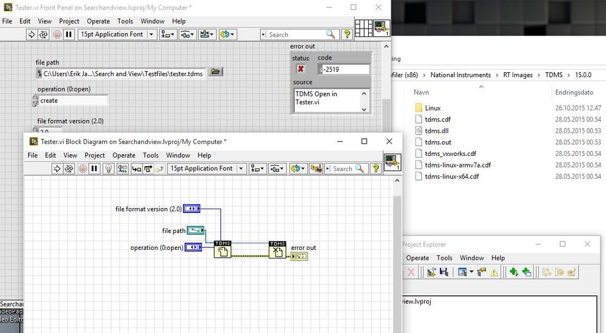The image size is (606, 333).
Task: Open Front Panel Operate menu
Action: tap(98, 21)
